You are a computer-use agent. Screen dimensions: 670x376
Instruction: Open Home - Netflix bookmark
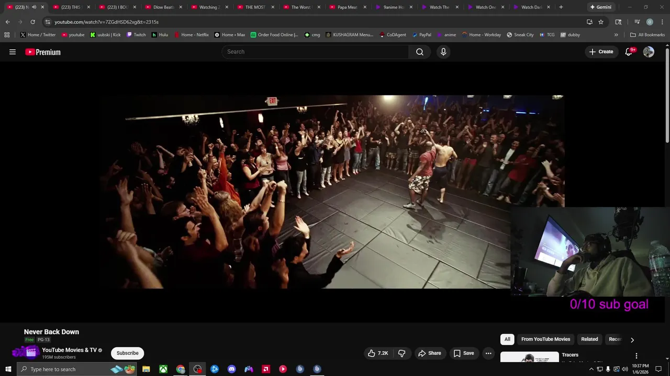[191, 35]
